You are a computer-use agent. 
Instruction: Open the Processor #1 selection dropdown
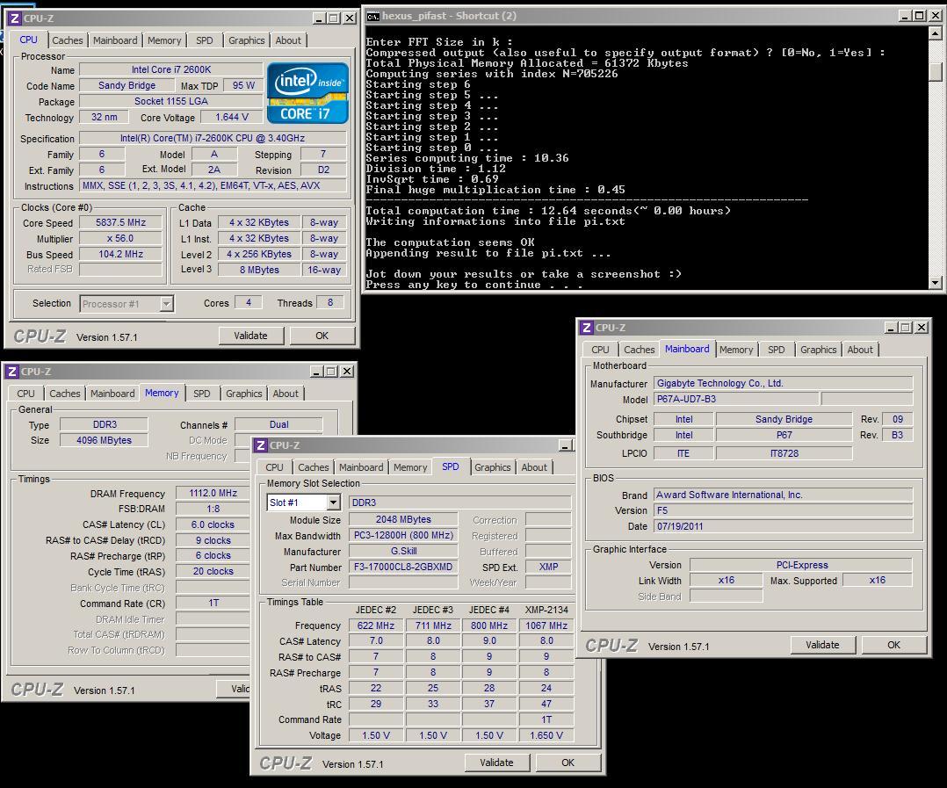click(167, 304)
